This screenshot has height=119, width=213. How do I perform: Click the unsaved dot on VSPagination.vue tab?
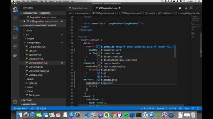coord(120,8)
